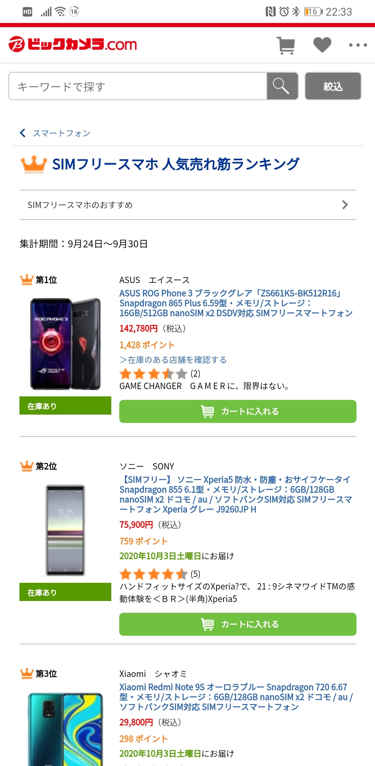Image resolution: width=375 pixels, height=766 pixels.
Task: Expand SIMフリースマホのおすすめ row
Action: 187,205
